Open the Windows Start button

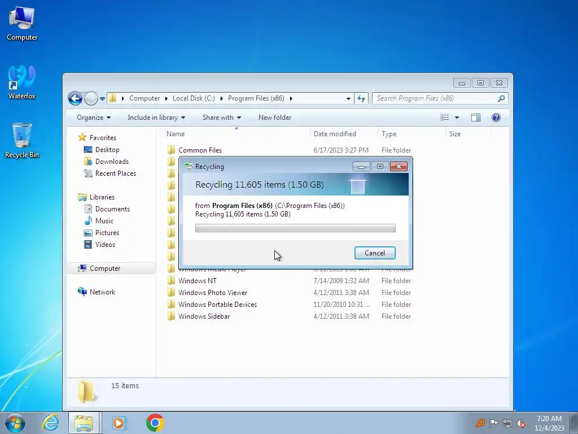15,423
